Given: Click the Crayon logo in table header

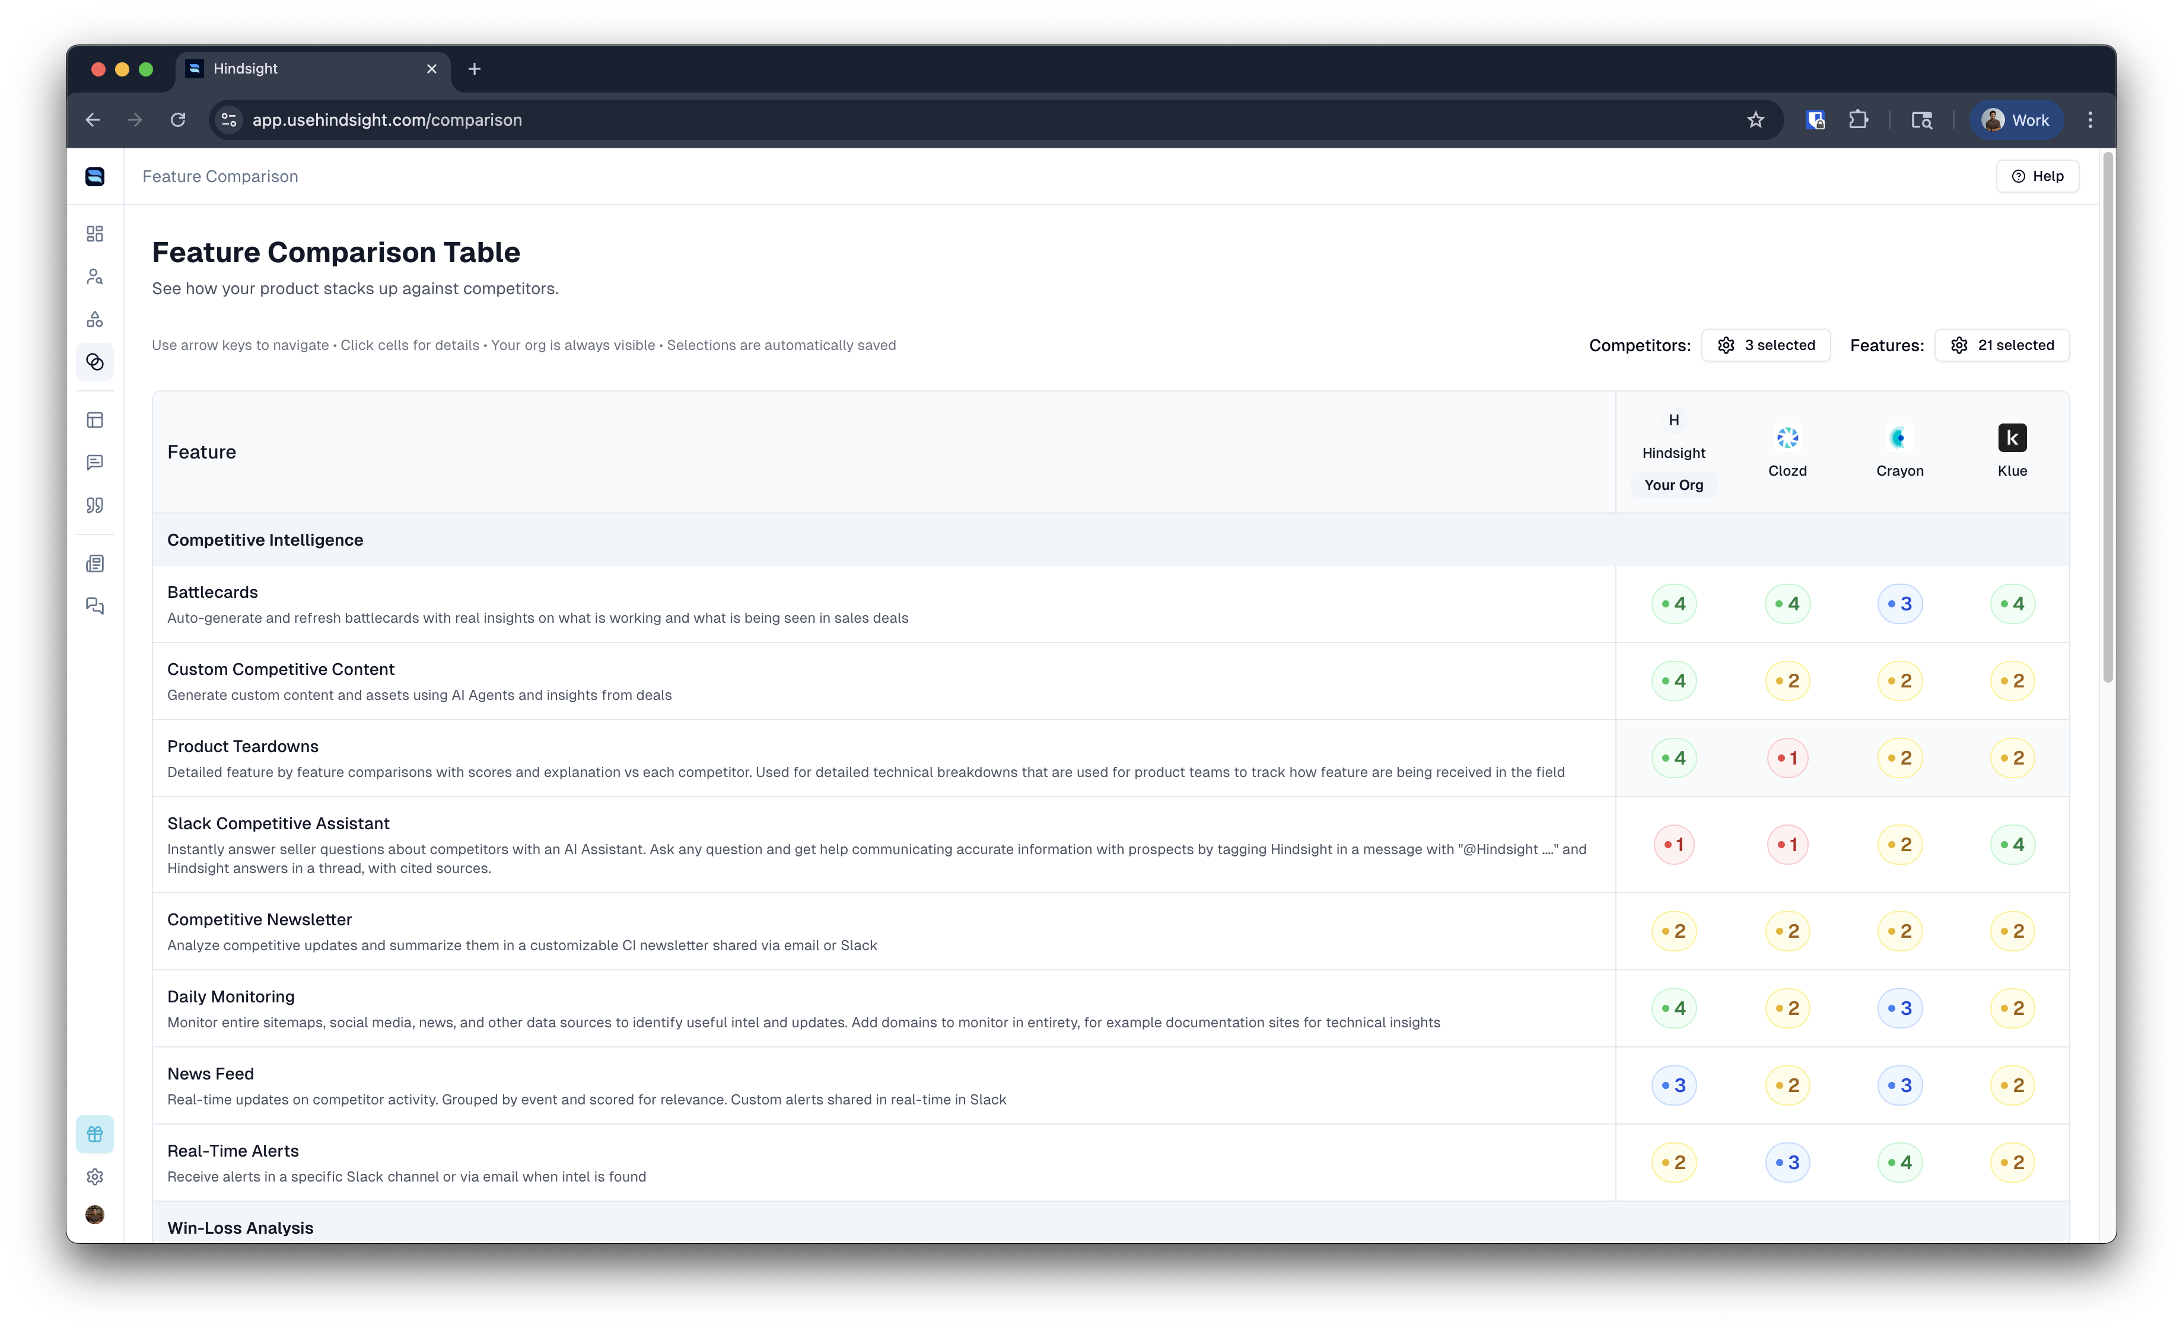Looking at the screenshot, I should pos(1899,438).
